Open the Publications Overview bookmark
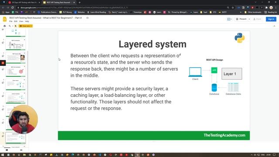This screenshot has width=279, height=157. [x=47, y=12]
